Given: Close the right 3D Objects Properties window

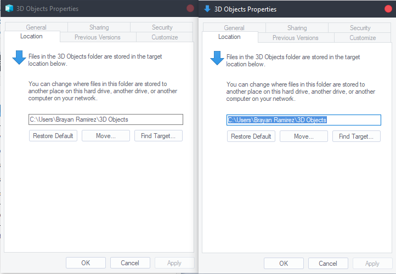Looking at the screenshot, I should pyautogui.click(x=388, y=9).
